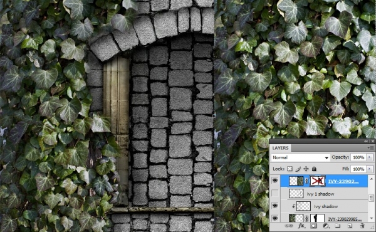The image size is (376, 232).
Task: Open the Layers panel options menu
Action: [x=370, y=148]
